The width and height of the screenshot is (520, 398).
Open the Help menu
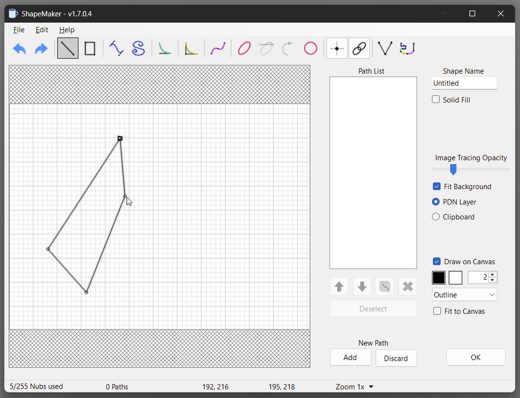[x=67, y=30]
